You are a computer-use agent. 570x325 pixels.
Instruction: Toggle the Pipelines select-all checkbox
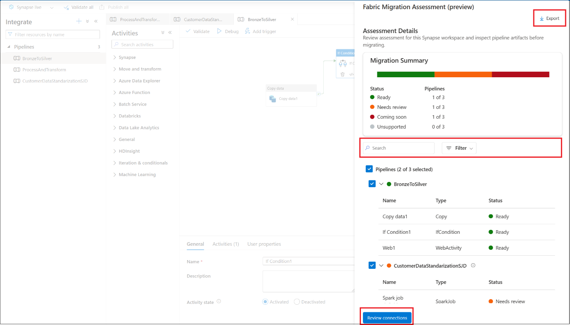coord(369,169)
